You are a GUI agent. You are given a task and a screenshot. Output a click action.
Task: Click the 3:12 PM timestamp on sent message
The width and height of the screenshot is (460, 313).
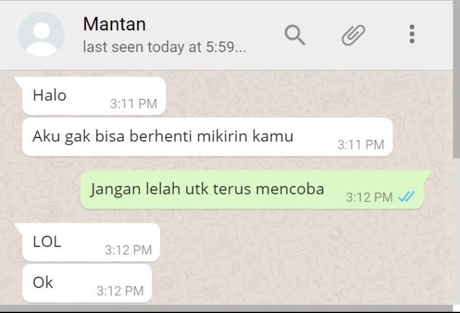point(369,198)
